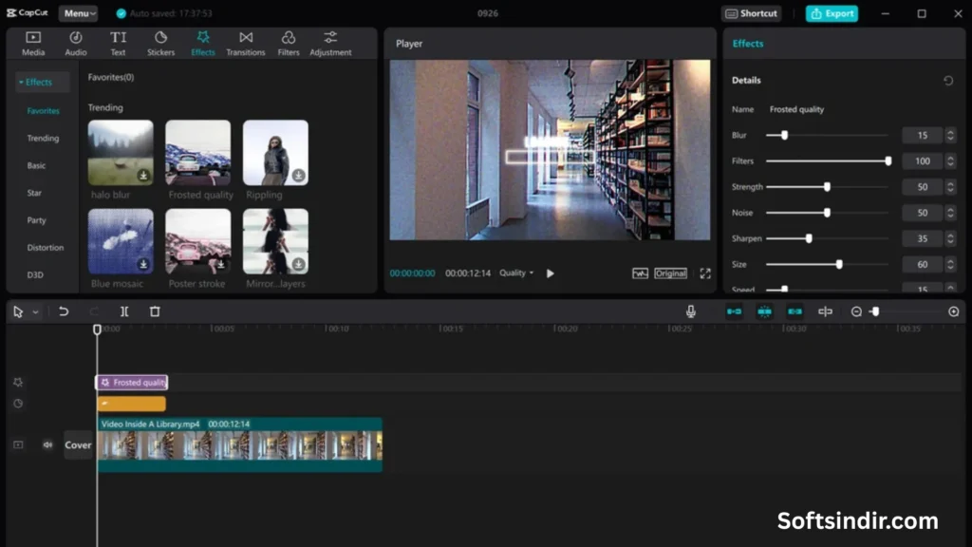Screen dimensions: 972x547
Task: Open the Menu dropdown
Action: coord(78,13)
